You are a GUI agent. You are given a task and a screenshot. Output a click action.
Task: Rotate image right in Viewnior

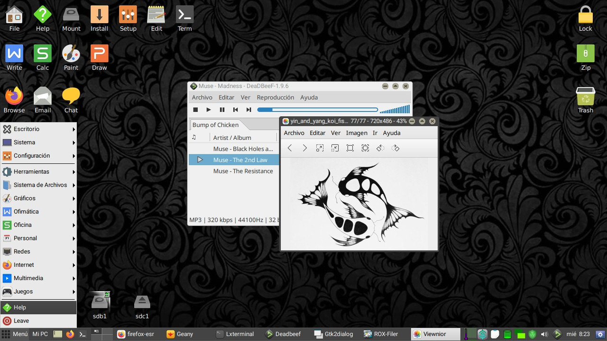[395, 148]
